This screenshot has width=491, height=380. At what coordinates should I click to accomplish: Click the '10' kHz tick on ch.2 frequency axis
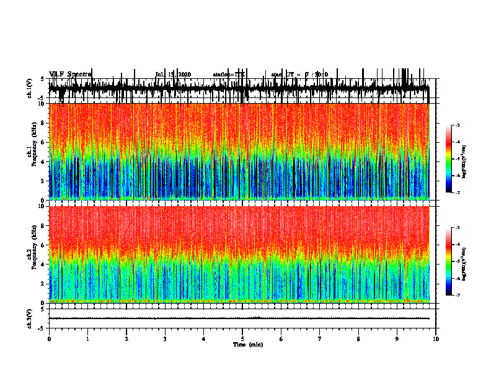coord(42,206)
